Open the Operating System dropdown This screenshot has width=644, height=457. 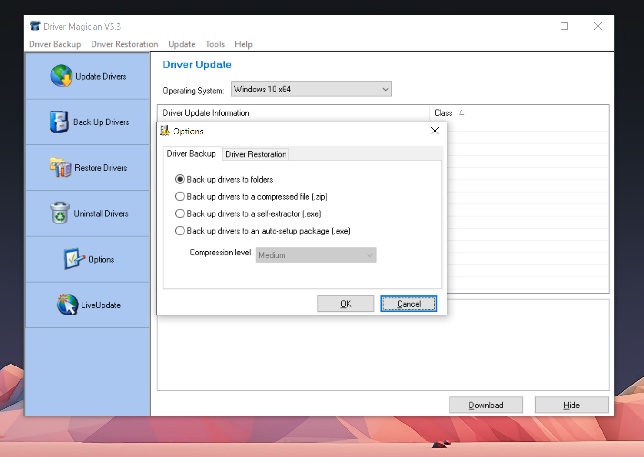coord(311,89)
